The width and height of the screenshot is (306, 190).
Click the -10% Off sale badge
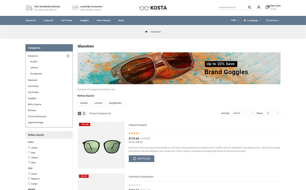84,124
